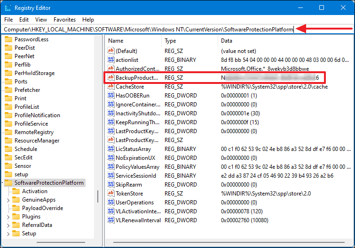
Task: Expand the ReferralData subkey
Action: tap(8, 225)
